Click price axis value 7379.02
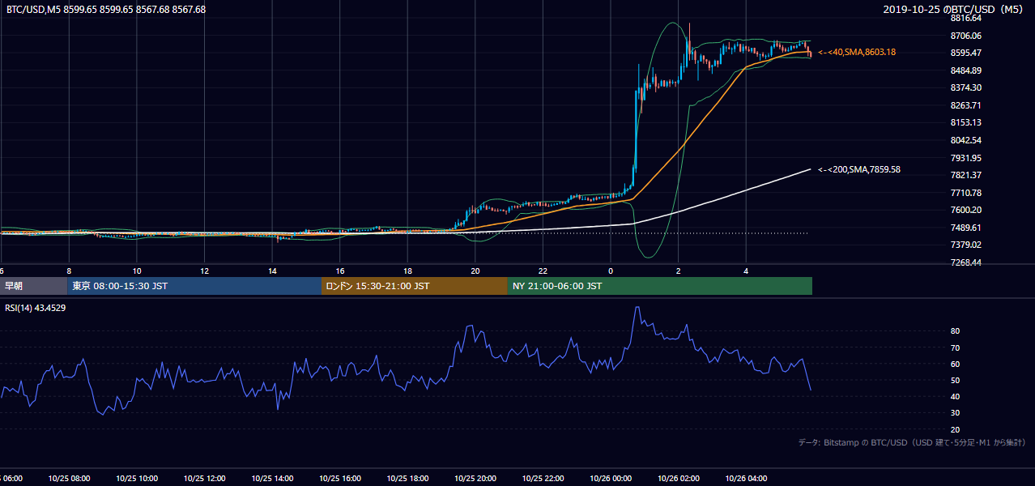1035x486 pixels. coord(966,245)
